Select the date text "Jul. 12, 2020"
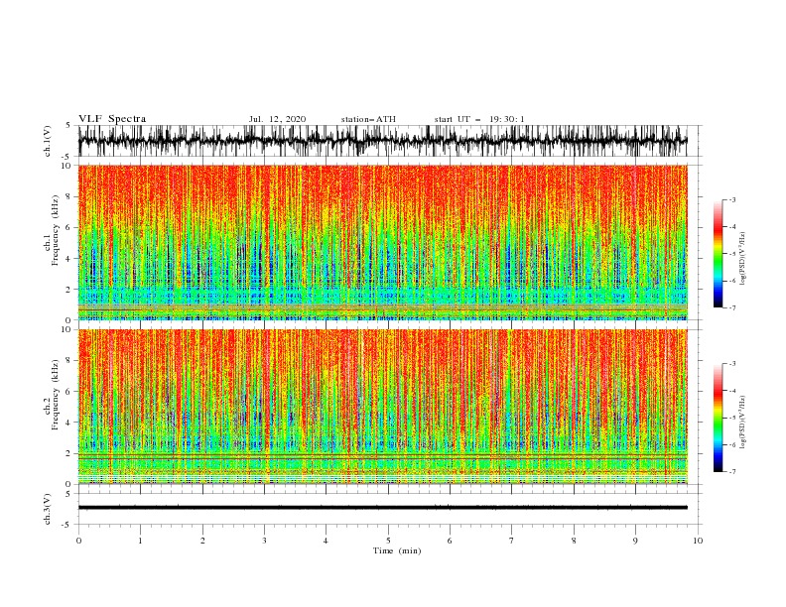 tap(277, 119)
